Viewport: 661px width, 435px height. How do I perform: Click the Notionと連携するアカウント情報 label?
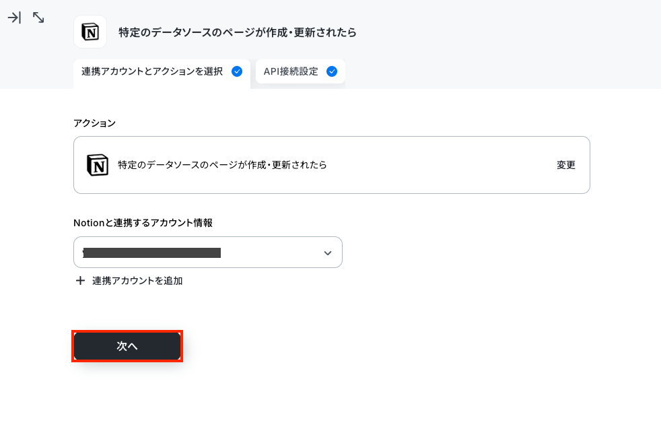143,223
